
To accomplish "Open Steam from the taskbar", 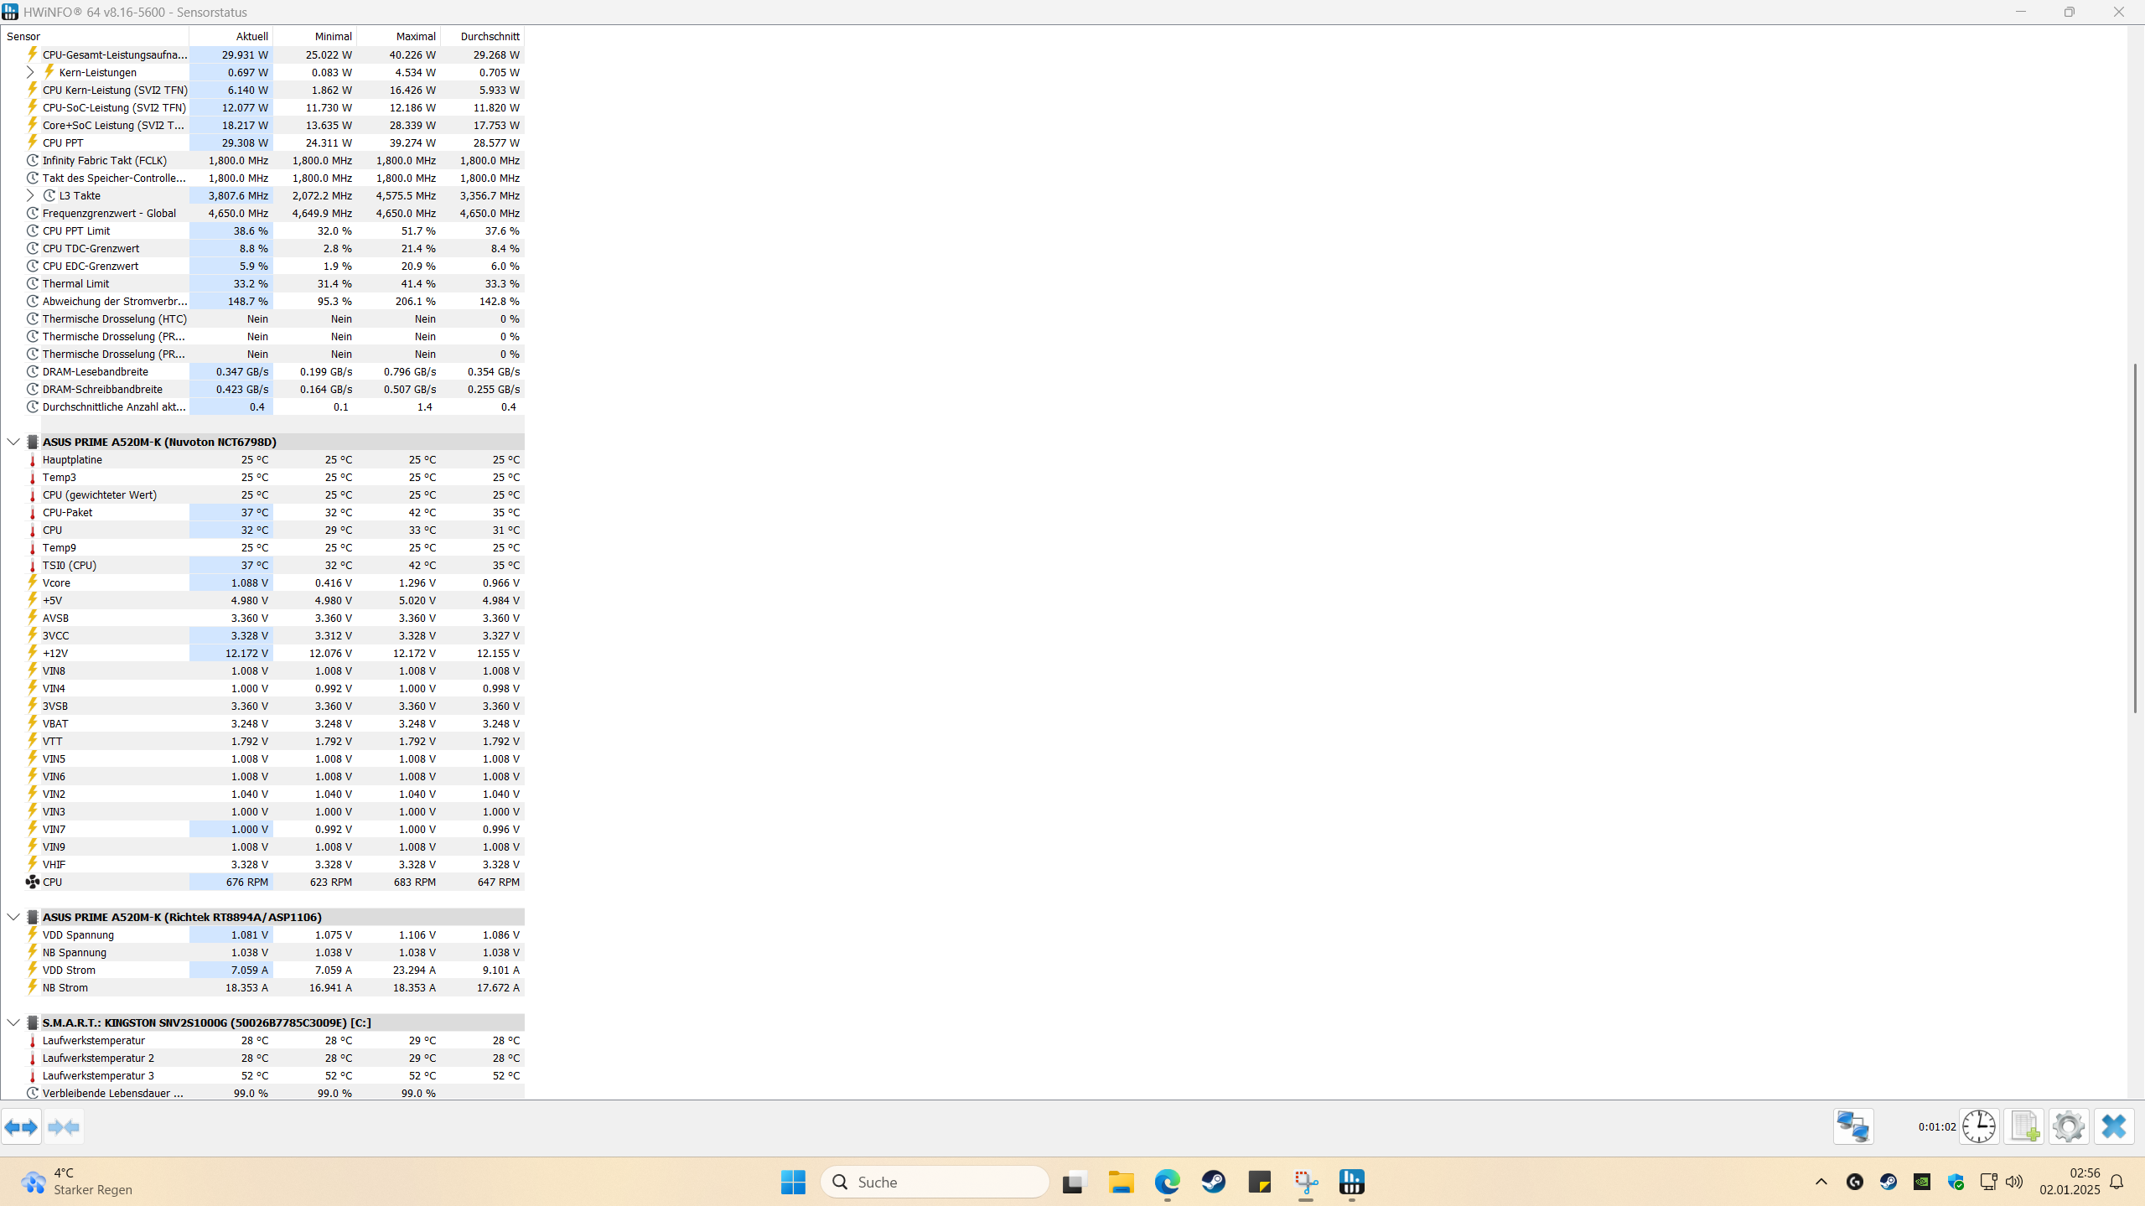I will tap(1213, 1182).
